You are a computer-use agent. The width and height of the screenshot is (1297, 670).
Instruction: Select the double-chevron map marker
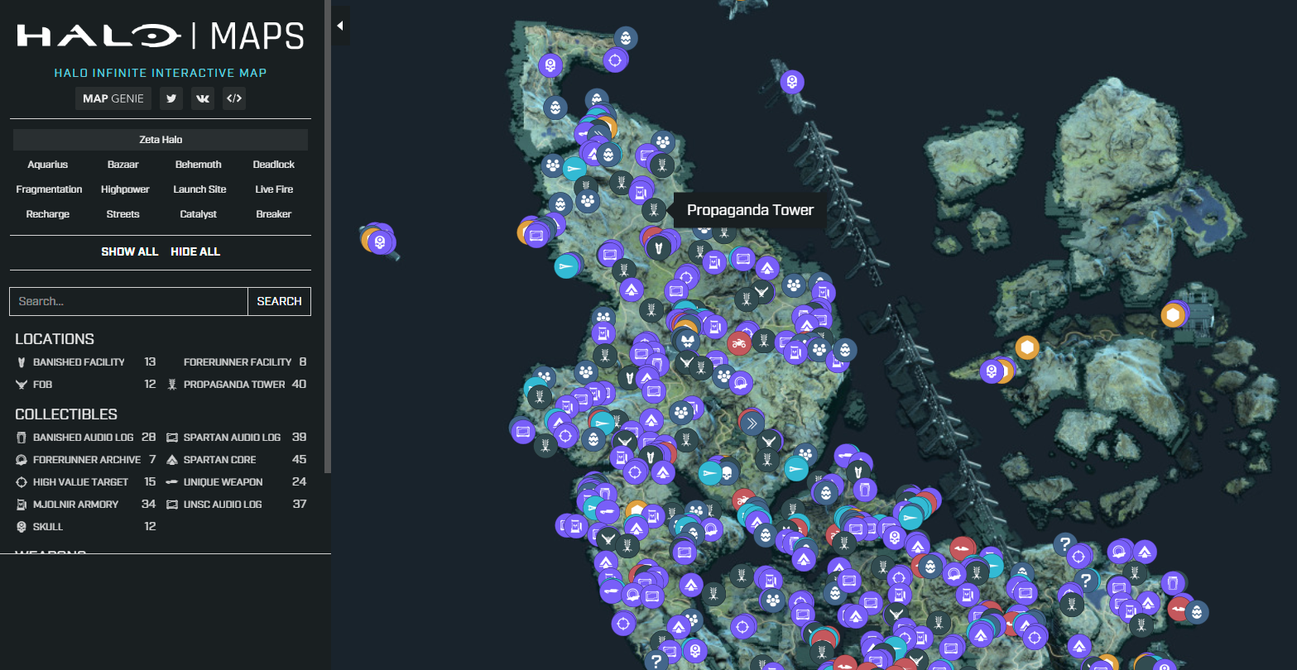pyautogui.click(x=752, y=424)
